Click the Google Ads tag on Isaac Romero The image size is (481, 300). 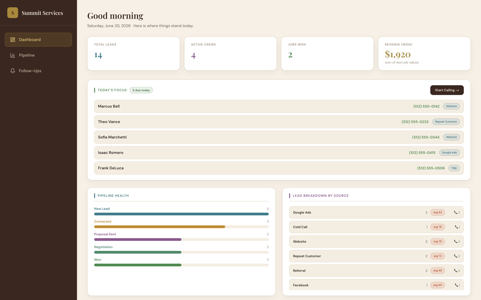(449, 153)
